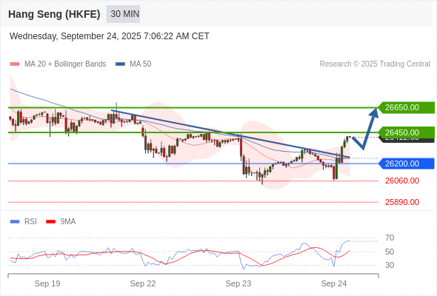Viewport: 437px width, 296px height.
Task: Click the RSI 70 level label
Action: 390,238
